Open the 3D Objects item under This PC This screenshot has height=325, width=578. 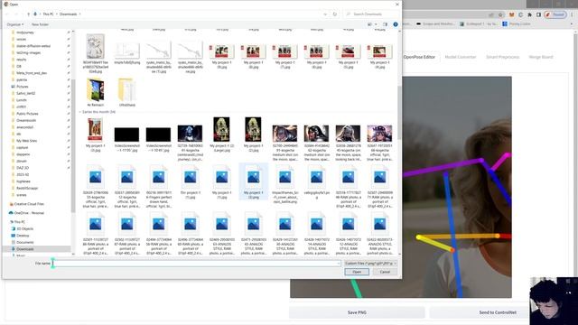click(x=22, y=228)
